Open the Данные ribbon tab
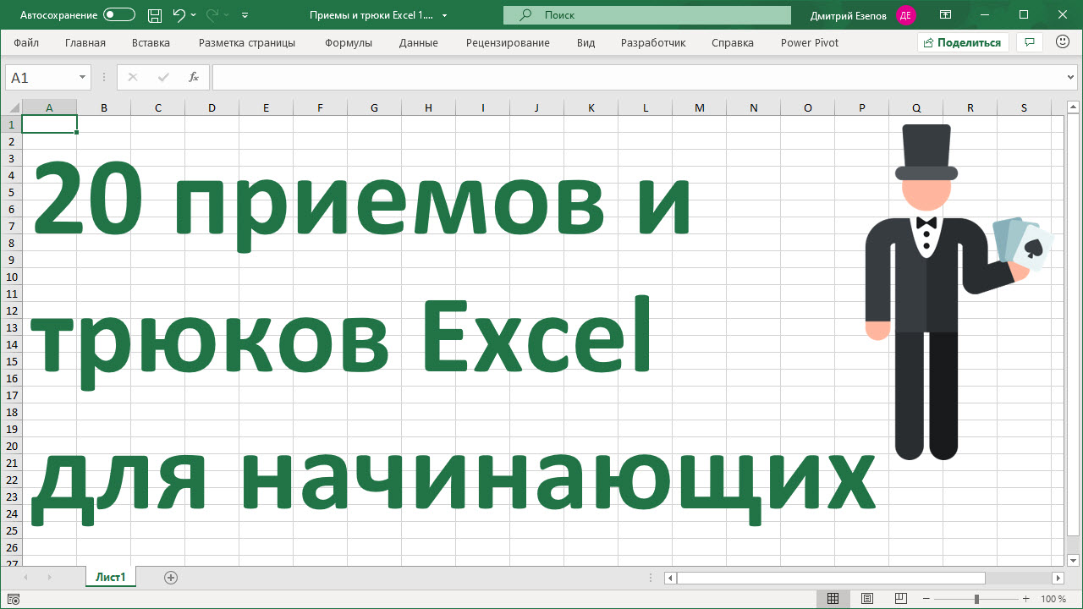This screenshot has height=609, width=1083. click(x=418, y=42)
